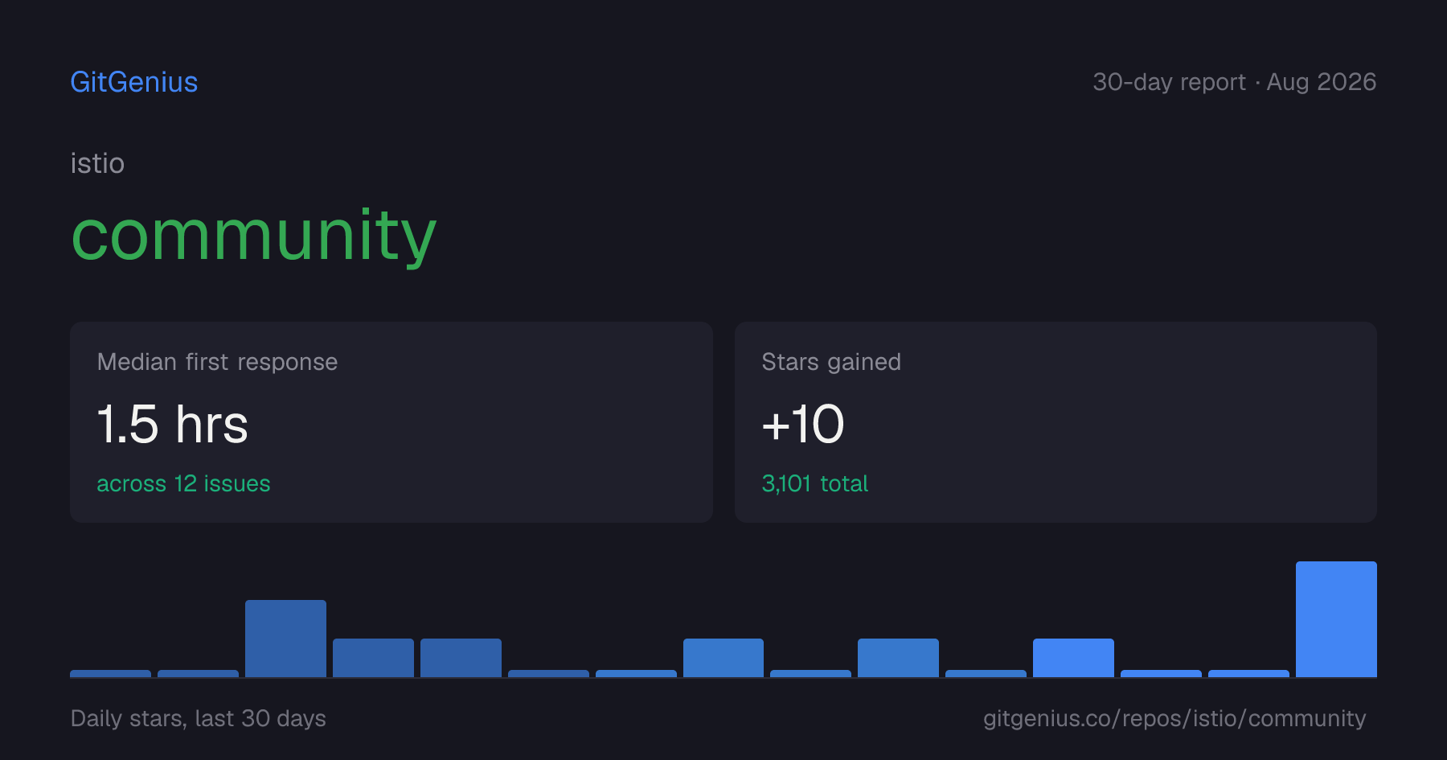Click the fifth bar in the stars chart
This screenshot has height=760, width=1447.
pos(461,658)
